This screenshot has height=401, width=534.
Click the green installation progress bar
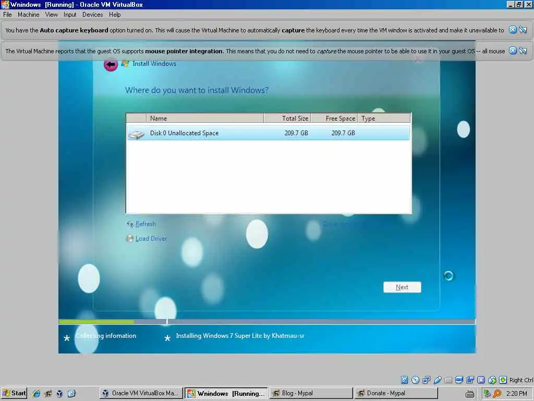pyautogui.click(x=96, y=322)
